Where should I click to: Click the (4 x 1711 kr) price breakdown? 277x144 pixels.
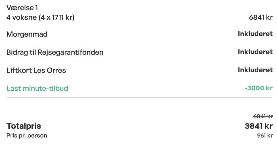point(57,18)
